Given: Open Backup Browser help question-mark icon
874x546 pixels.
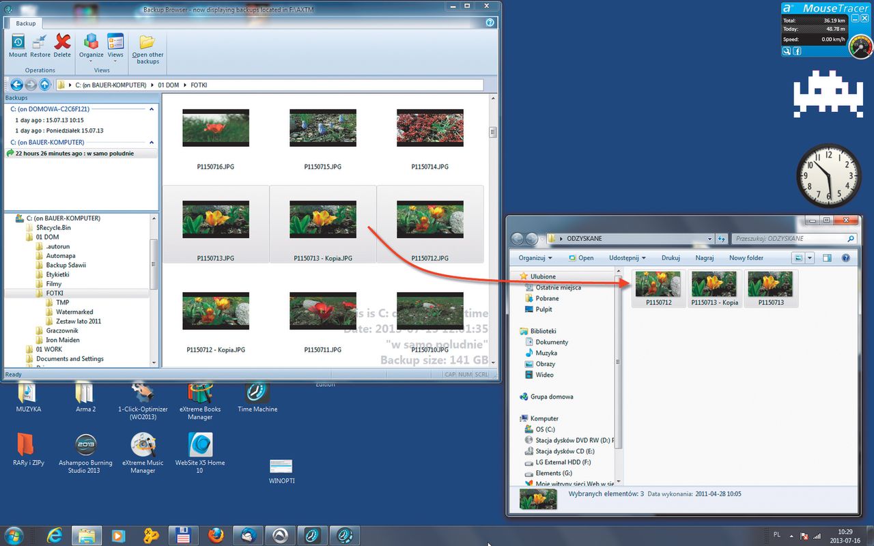Looking at the screenshot, I should point(490,23).
